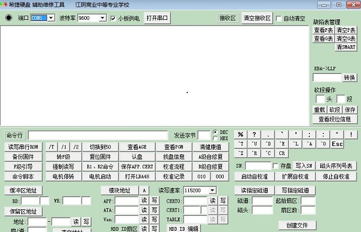Click the /1 level button
This screenshot has height=232, width=361.
pos(64,147)
